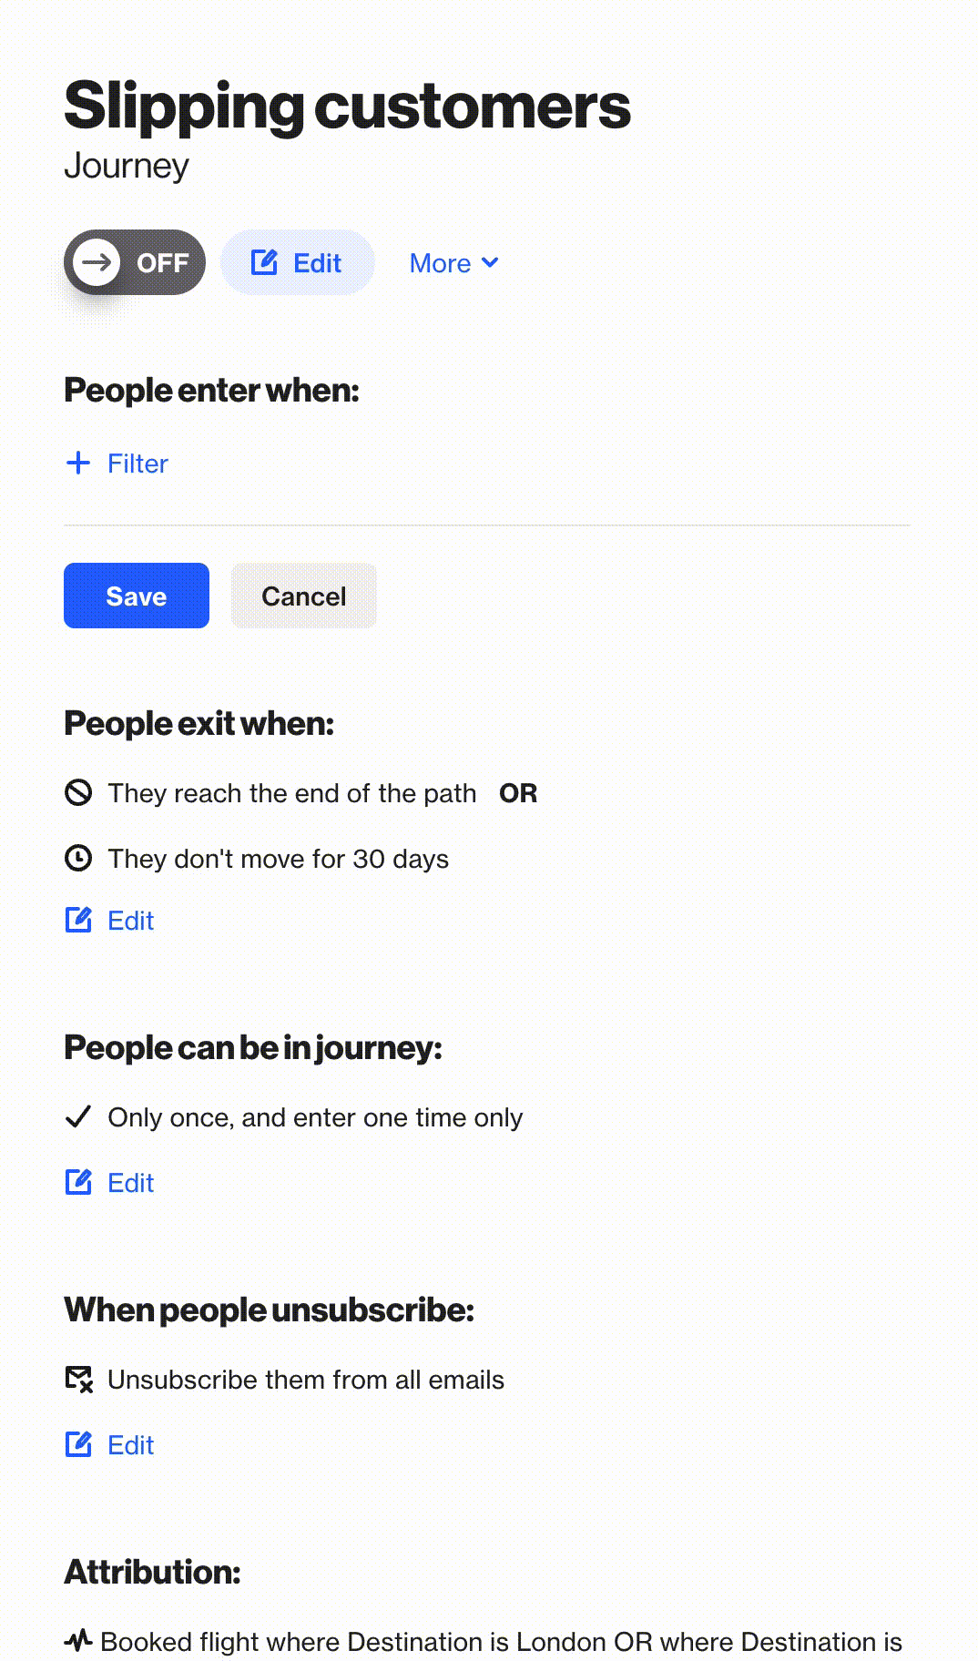
Task: Open the More dropdown menu
Action: (x=453, y=263)
